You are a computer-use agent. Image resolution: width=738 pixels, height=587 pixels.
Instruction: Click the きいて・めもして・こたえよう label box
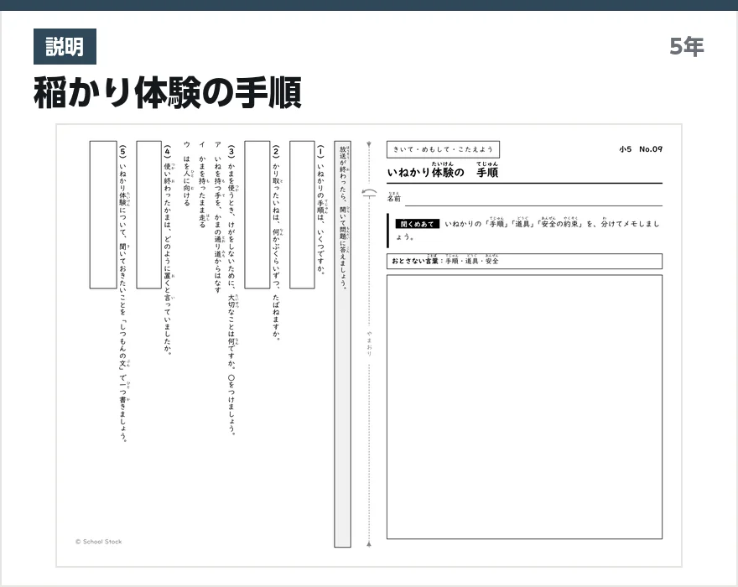pos(443,149)
